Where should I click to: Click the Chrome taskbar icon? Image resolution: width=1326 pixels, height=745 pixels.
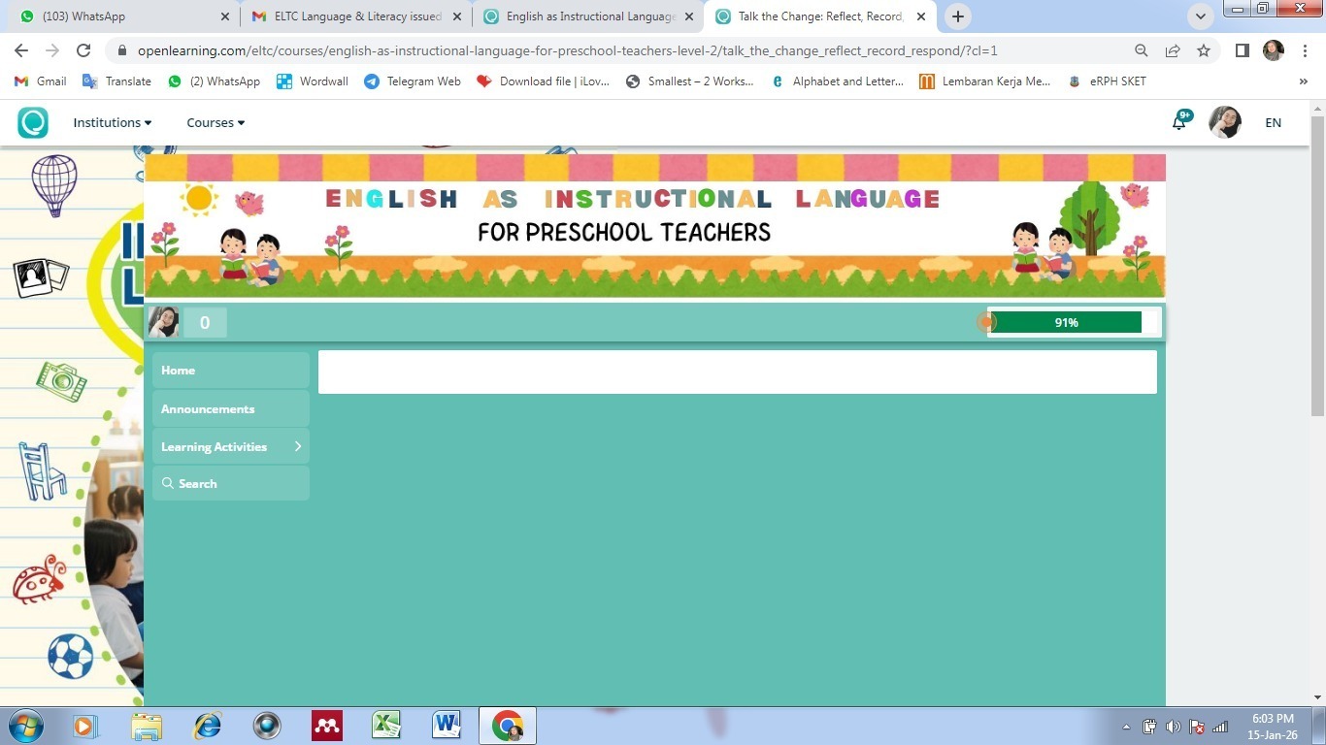[507, 726]
